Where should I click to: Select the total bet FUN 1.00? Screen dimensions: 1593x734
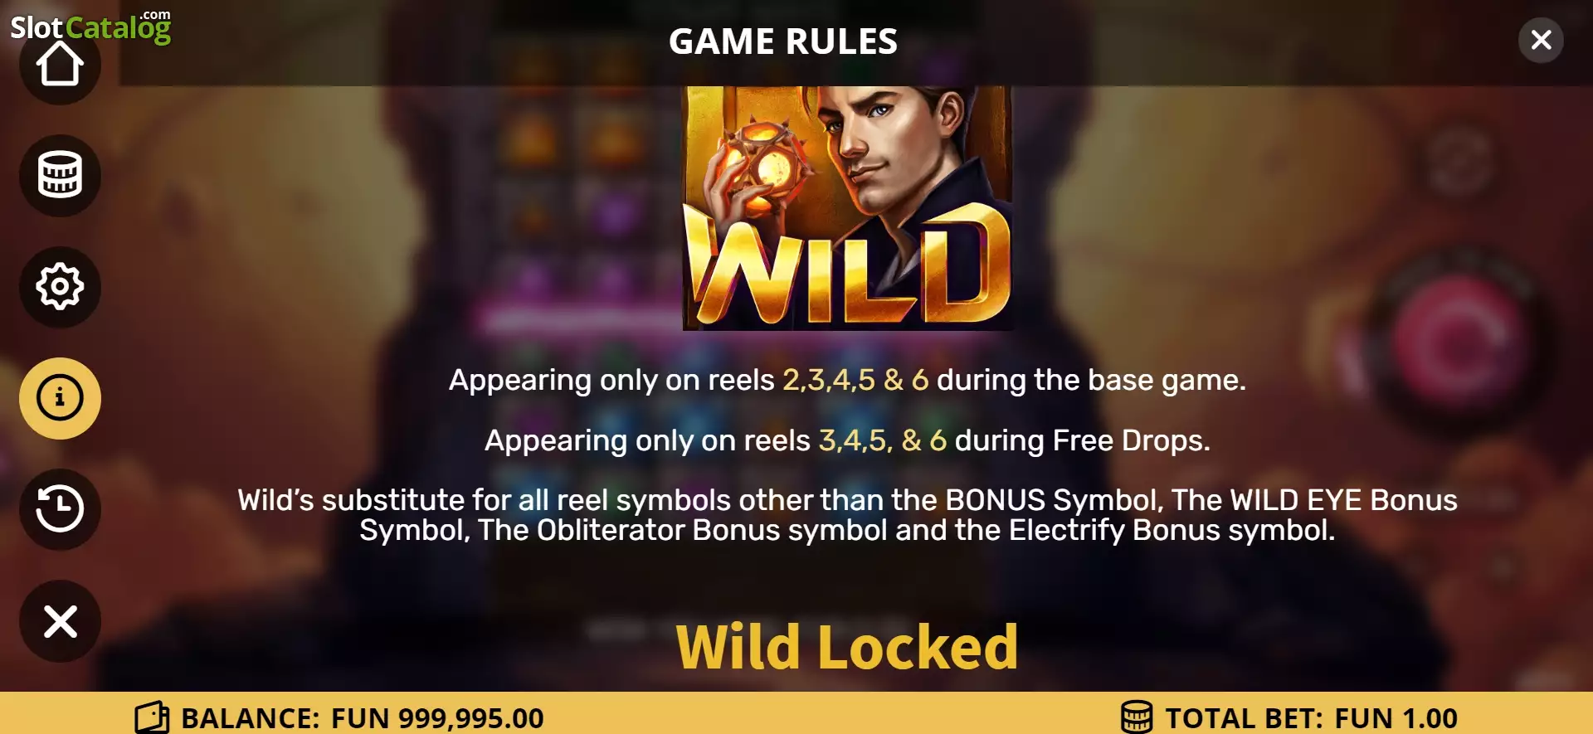1396,718
